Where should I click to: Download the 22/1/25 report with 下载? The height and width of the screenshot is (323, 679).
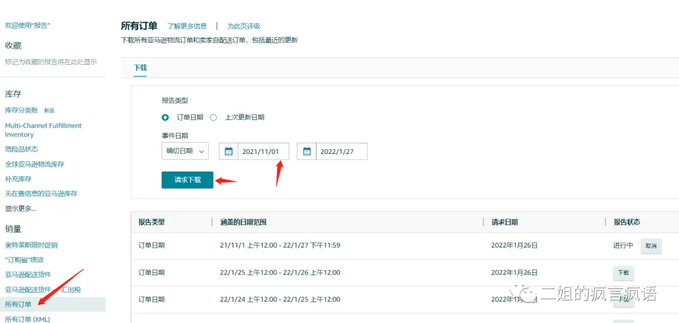point(623,273)
